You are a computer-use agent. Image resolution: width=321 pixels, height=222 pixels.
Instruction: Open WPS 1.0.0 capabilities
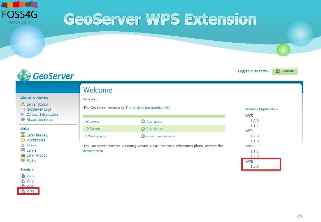pyautogui.click(x=254, y=166)
